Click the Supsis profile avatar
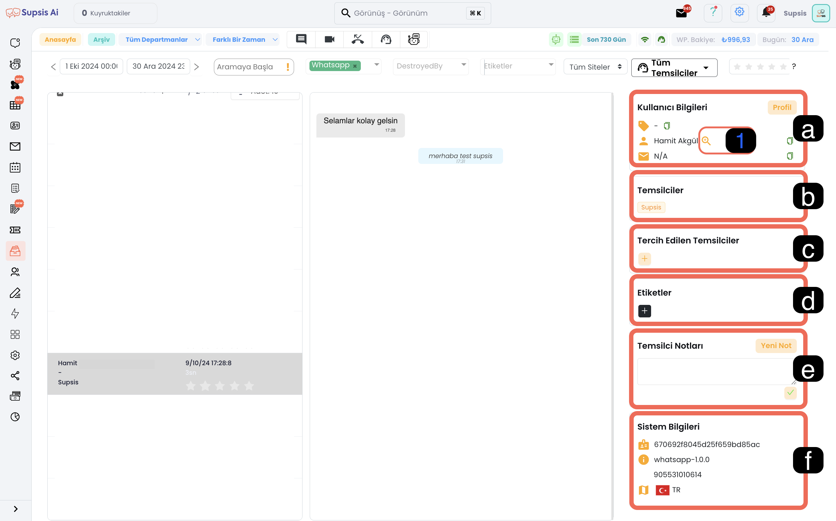 pyautogui.click(x=821, y=13)
